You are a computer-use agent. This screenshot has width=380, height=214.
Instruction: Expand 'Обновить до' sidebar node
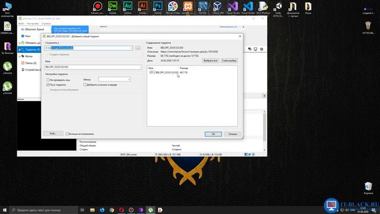click(x=20, y=43)
